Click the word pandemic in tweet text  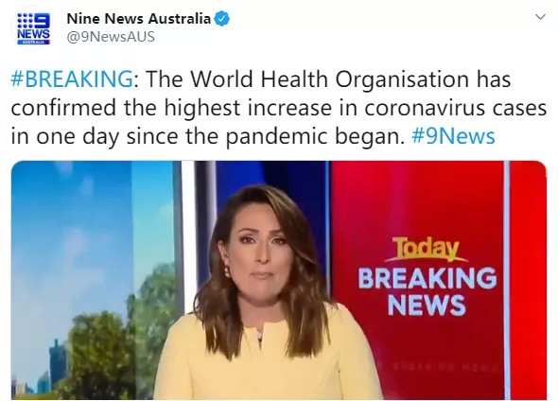275,137
